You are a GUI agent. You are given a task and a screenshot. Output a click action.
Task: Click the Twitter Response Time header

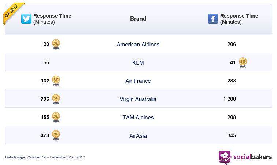(x=52, y=19)
